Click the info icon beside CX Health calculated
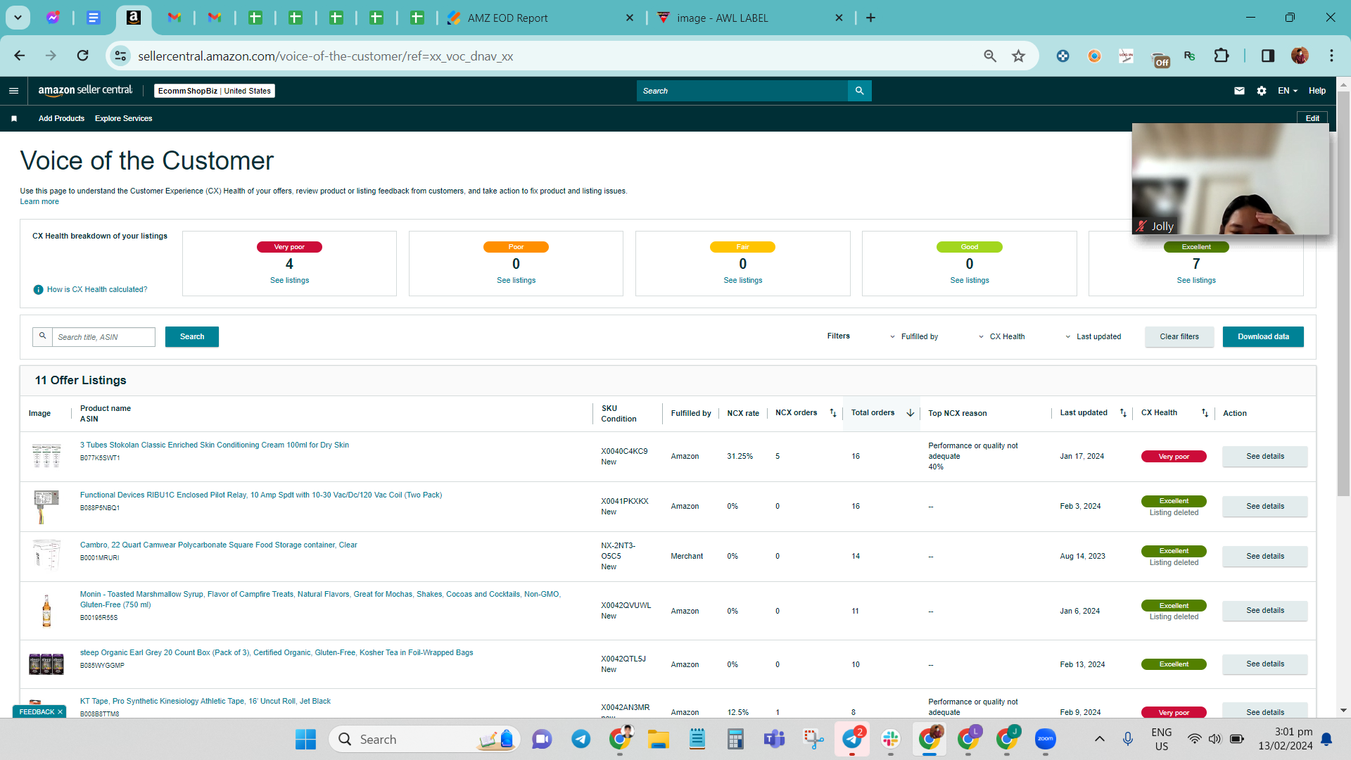 (x=39, y=290)
